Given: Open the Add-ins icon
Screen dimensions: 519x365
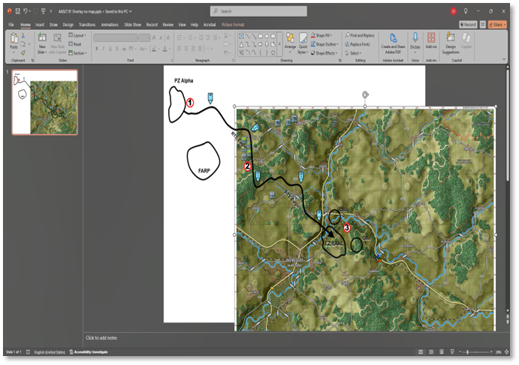Looking at the screenshot, I should click(431, 38).
